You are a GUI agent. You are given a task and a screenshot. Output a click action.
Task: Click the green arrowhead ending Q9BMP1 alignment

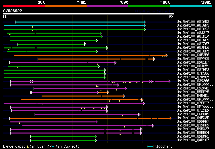96,137
